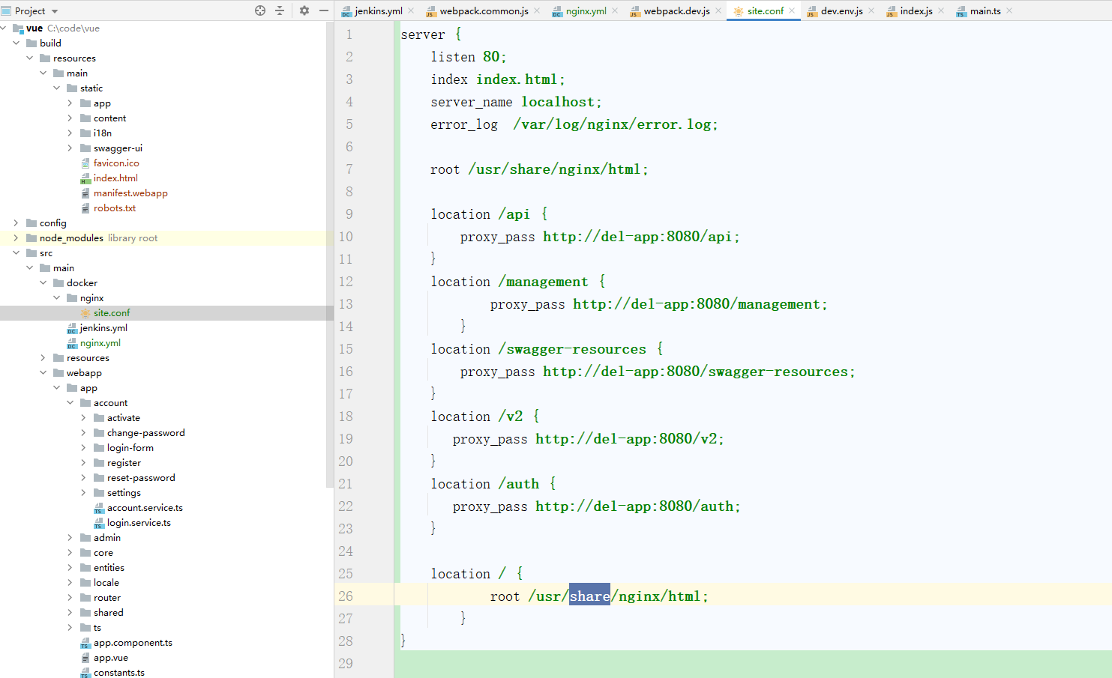
Task: Close the nginx.yml editor tab
Action: pos(615,10)
